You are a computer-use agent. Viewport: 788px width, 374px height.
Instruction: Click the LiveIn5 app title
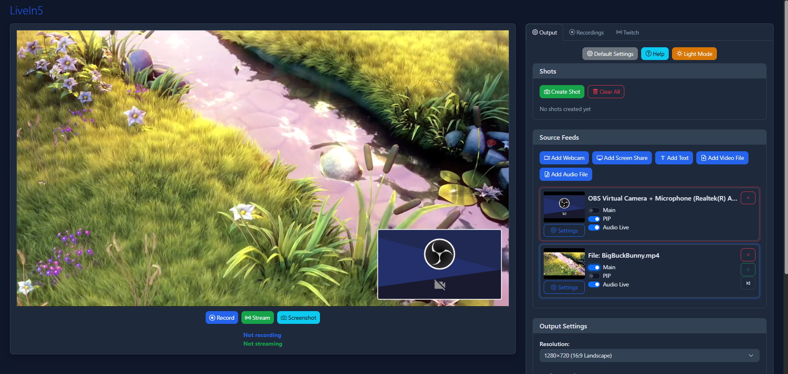[x=26, y=10]
